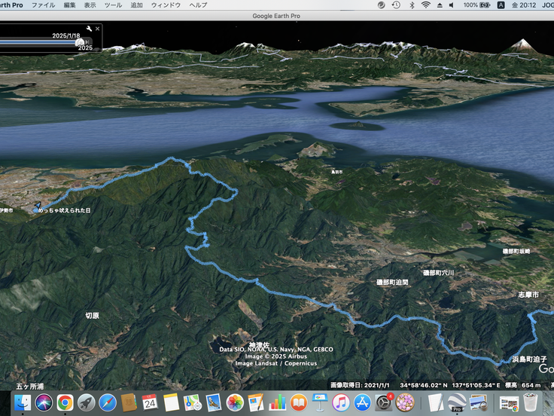
Task: Launch Google Chrome from the dock
Action: coord(64,402)
